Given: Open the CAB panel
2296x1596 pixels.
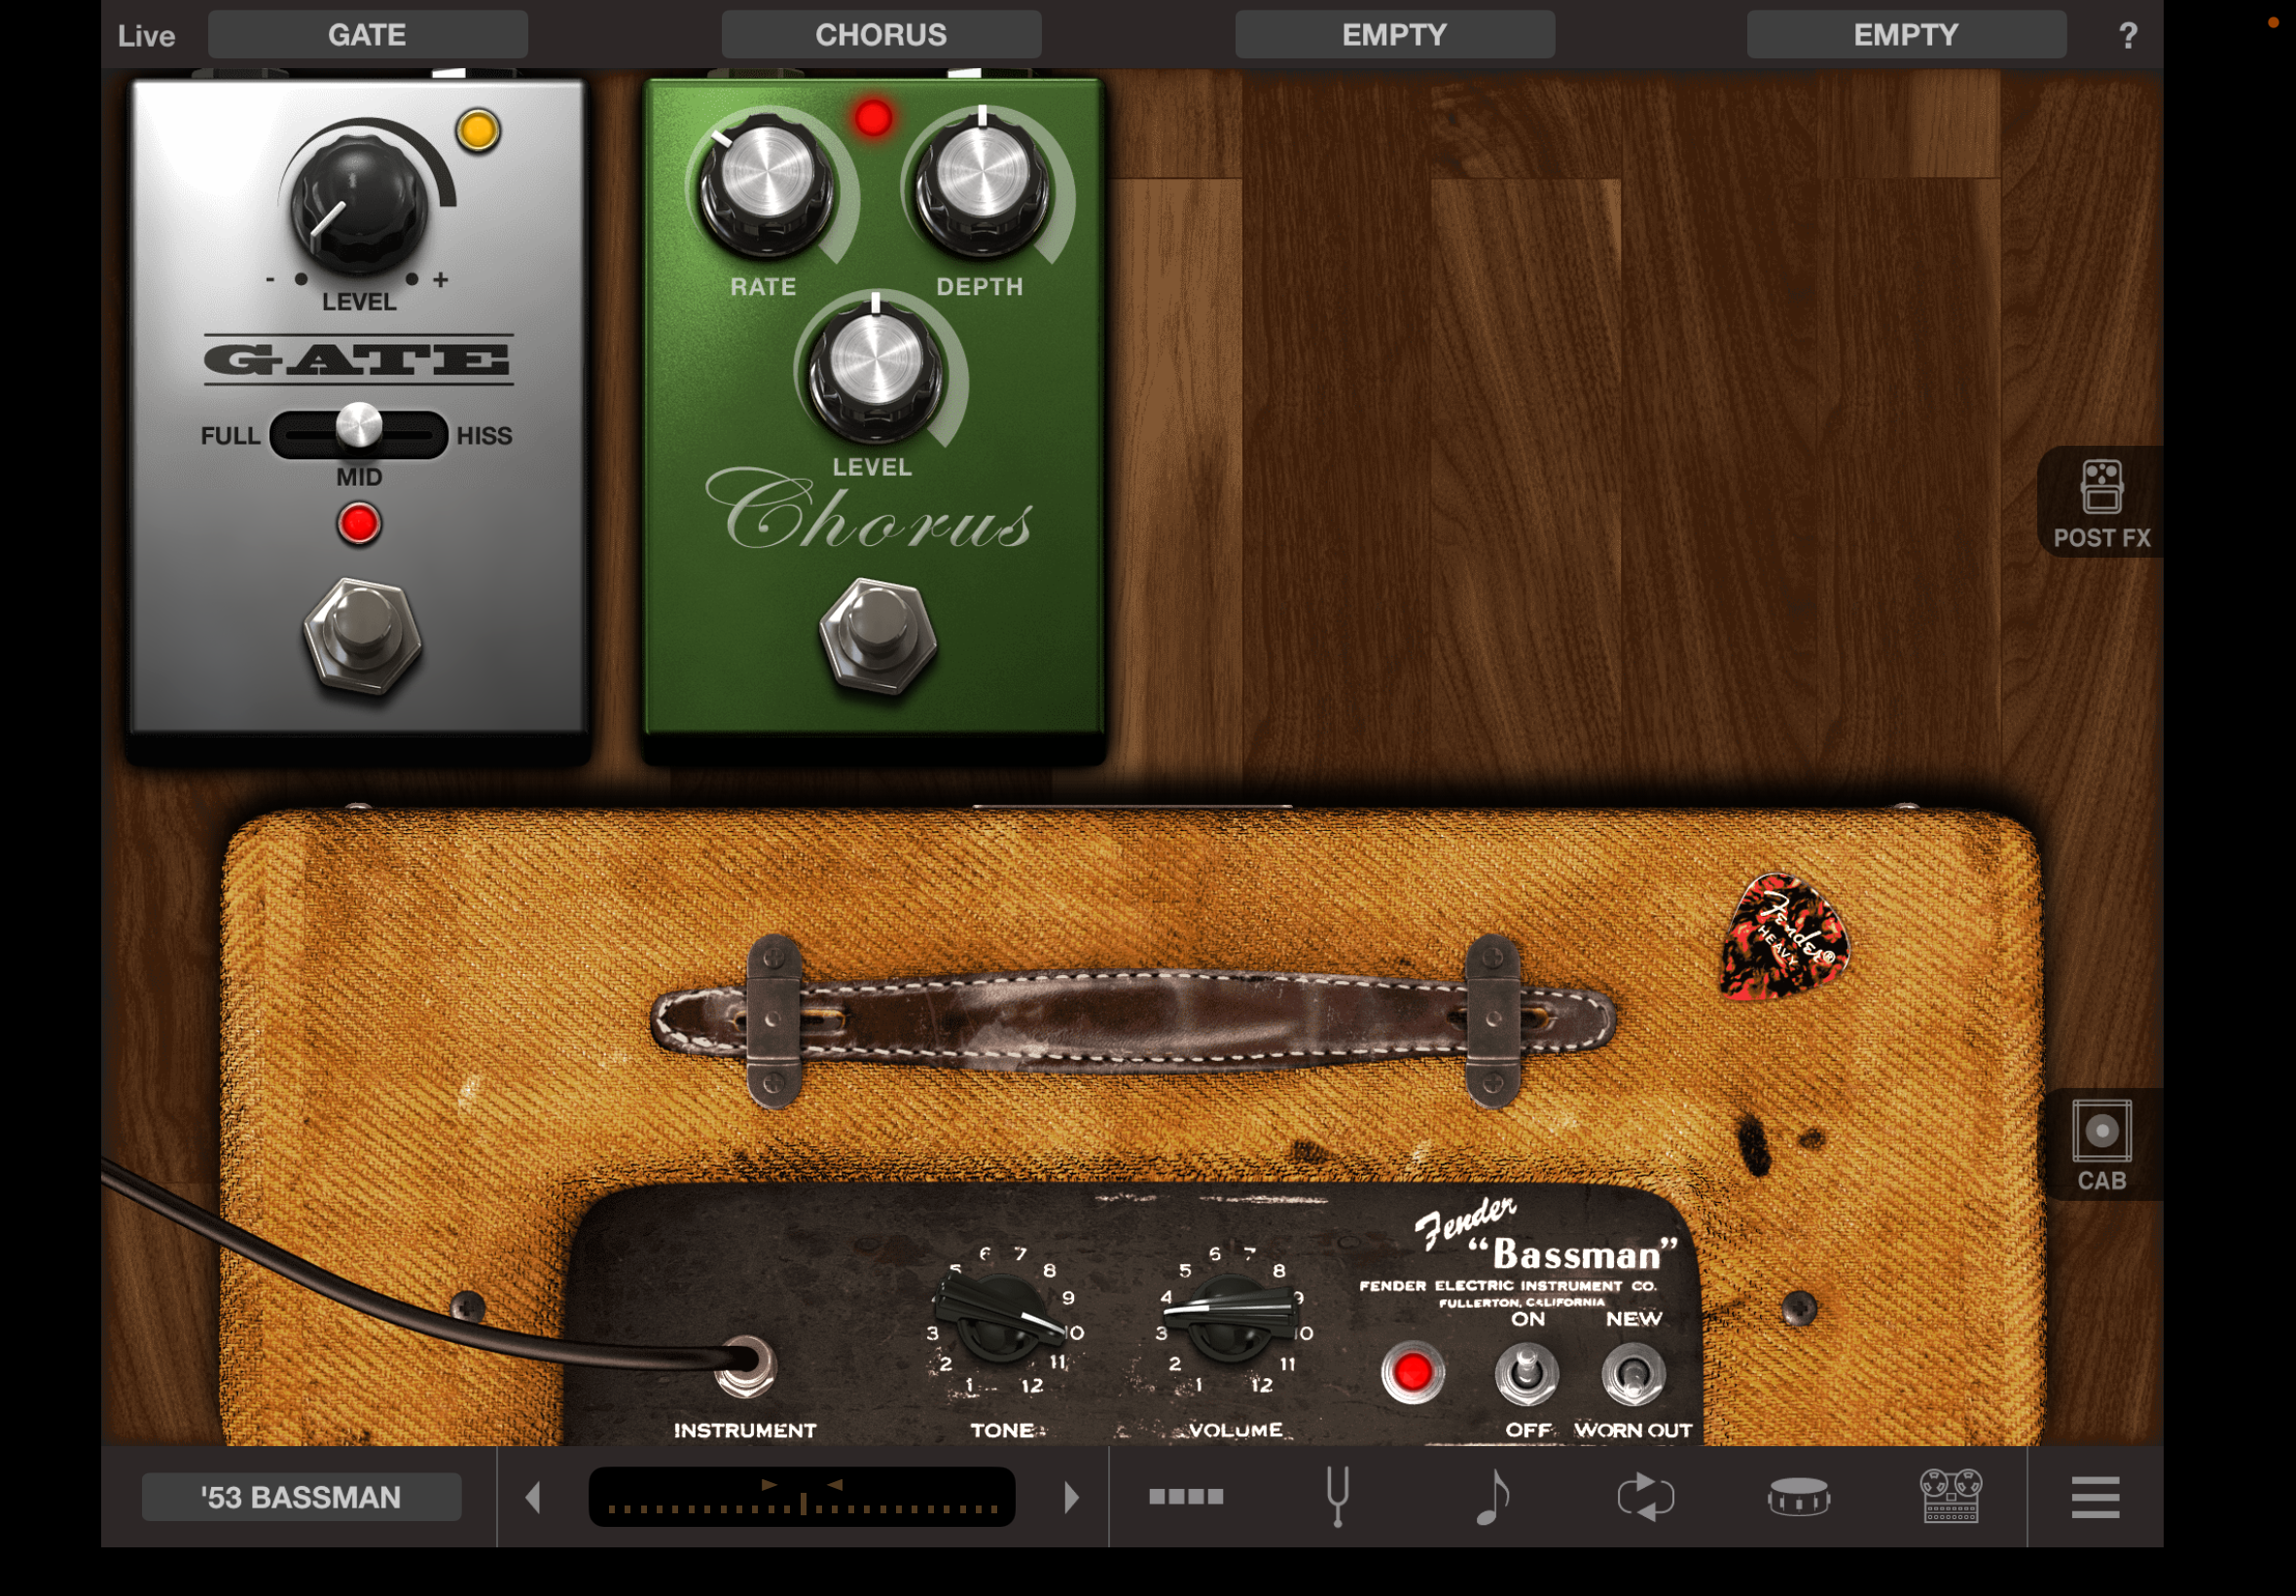Looking at the screenshot, I should (2101, 1144).
